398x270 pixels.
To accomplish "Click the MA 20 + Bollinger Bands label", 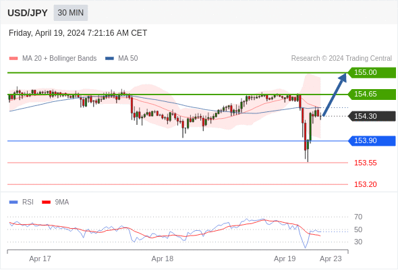I will tap(59, 59).
